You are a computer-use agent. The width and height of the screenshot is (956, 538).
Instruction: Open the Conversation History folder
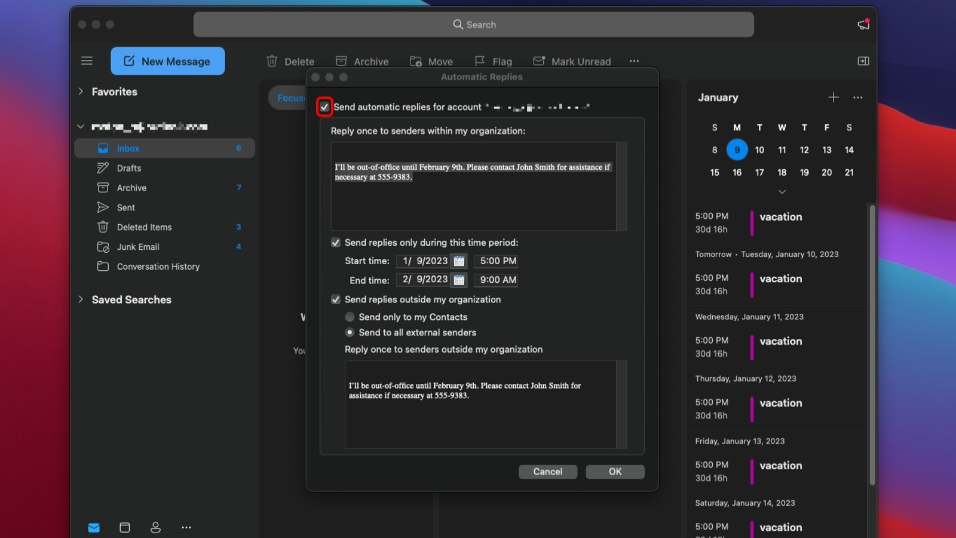(165, 267)
